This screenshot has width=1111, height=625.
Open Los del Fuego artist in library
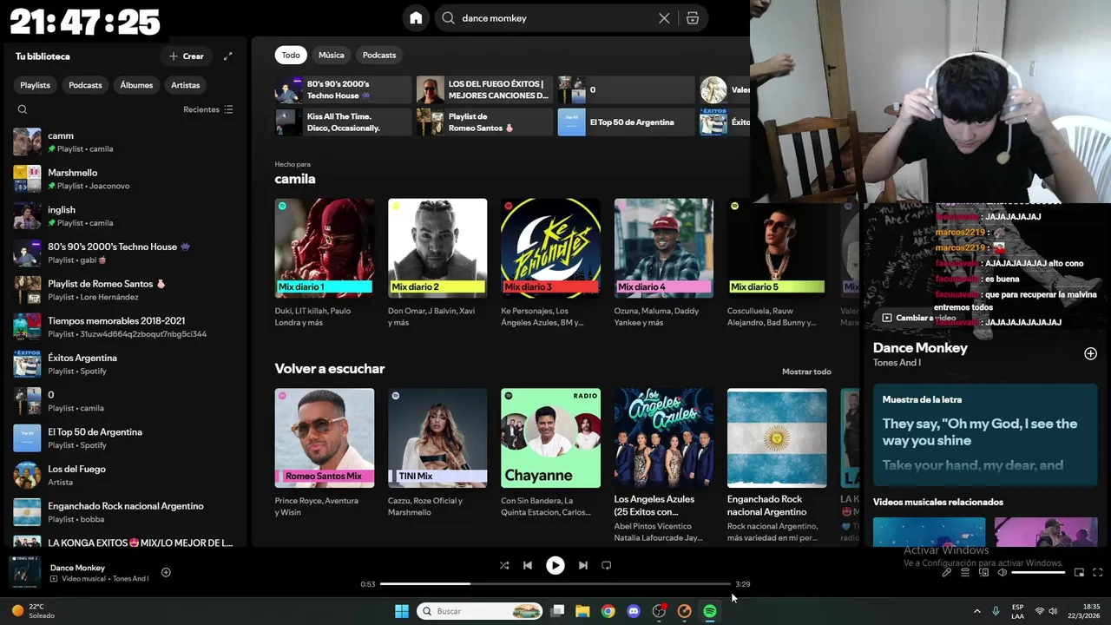(124, 475)
